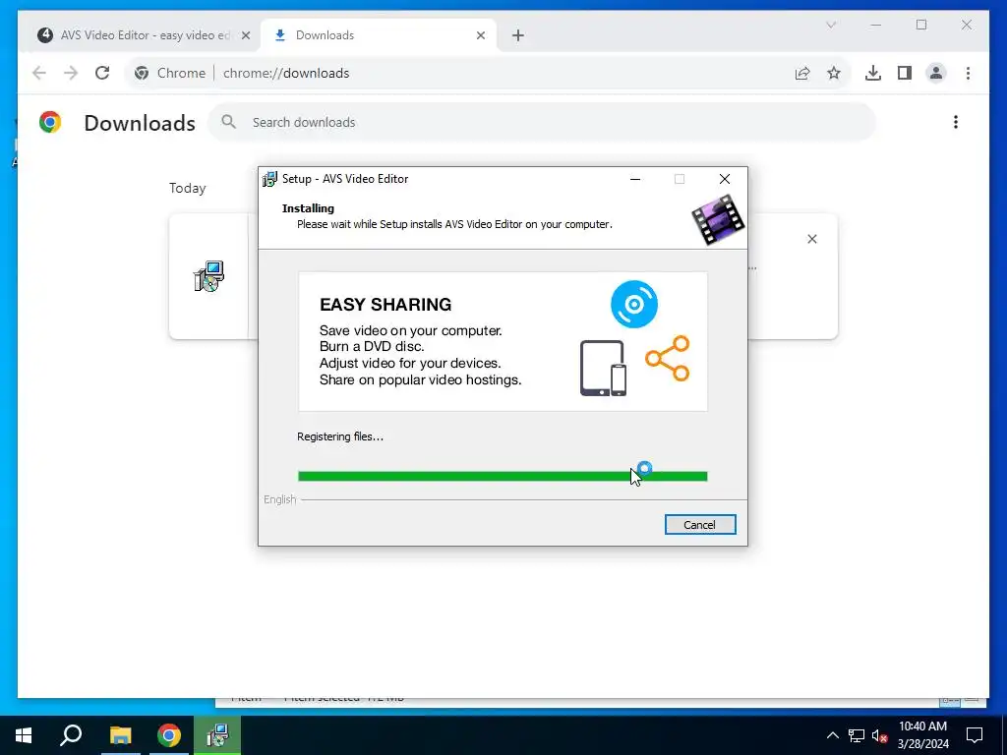This screenshot has height=755, width=1007.
Task: Click the Search downloads field
Action: tap(542, 122)
